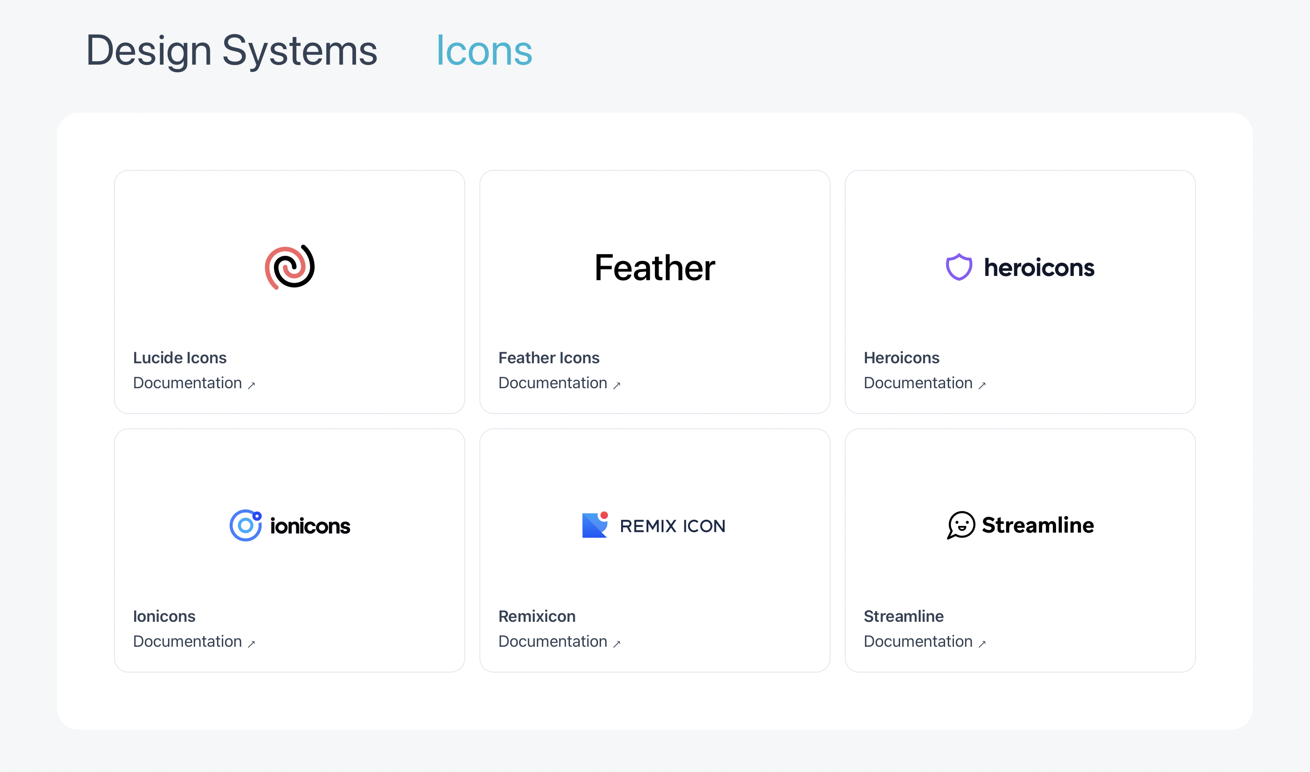The image size is (1310, 772).
Task: Click the Heroicons purple shield icon
Action: pyautogui.click(x=959, y=267)
